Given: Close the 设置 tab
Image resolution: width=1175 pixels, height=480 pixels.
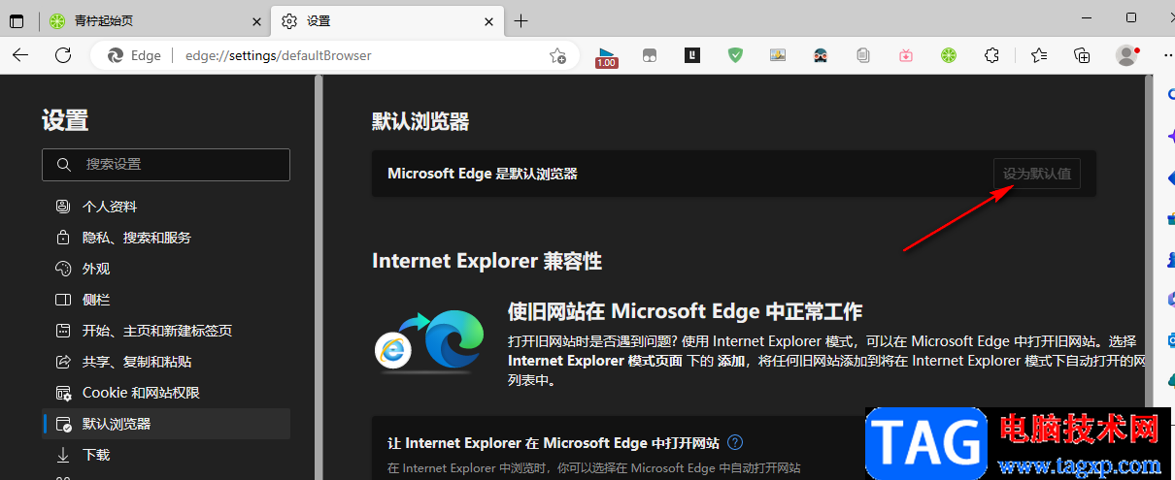Looking at the screenshot, I should point(487,20).
